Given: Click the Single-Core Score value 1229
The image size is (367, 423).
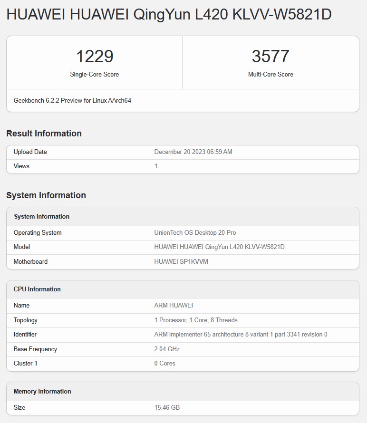Looking at the screenshot, I should point(95,57).
